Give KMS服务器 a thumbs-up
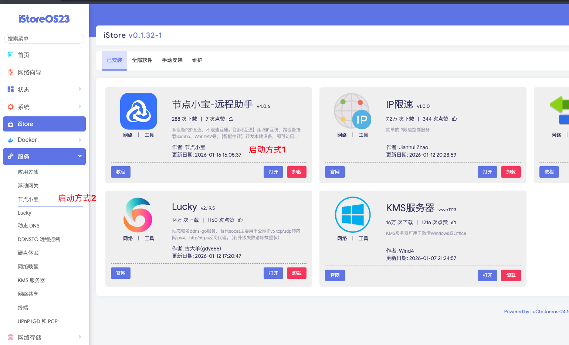This screenshot has height=345, width=569. tap(454, 222)
